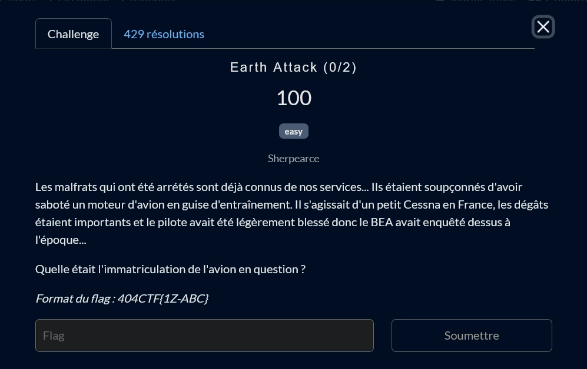Click the Earth Attack title words

coord(274,68)
